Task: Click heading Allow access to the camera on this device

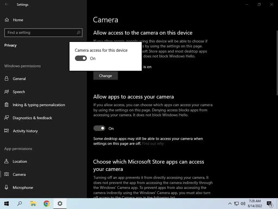Action: click(x=143, y=33)
